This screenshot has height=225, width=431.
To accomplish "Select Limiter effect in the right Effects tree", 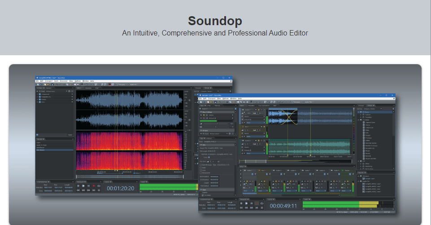I will [367, 141].
